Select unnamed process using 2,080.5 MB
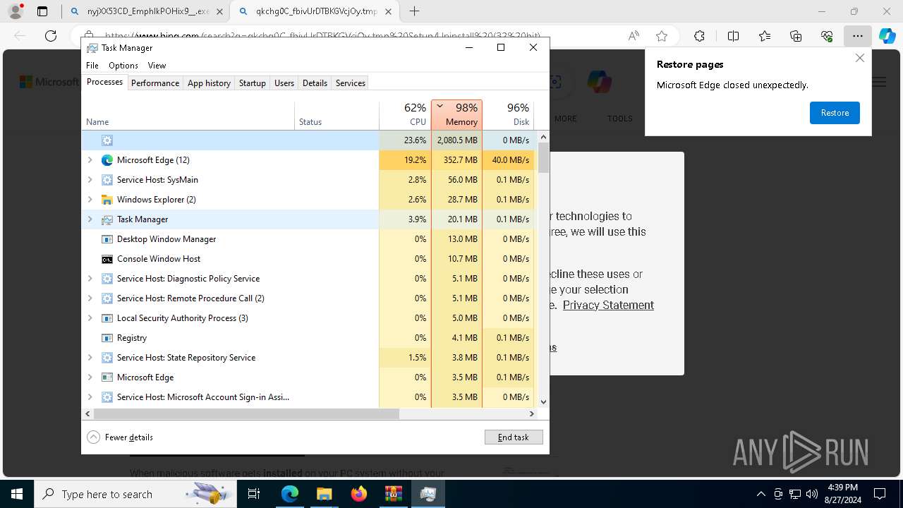Viewport: 903px width, 508px height. coord(309,140)
